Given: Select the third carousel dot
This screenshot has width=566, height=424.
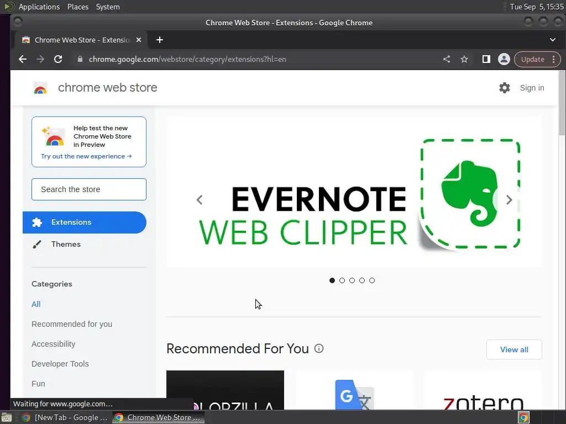Looking at the screenshot, I should (x=352, y=280).
